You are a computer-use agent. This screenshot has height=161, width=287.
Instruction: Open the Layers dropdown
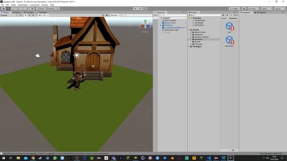pyautogui.click(x=266, y=8)
